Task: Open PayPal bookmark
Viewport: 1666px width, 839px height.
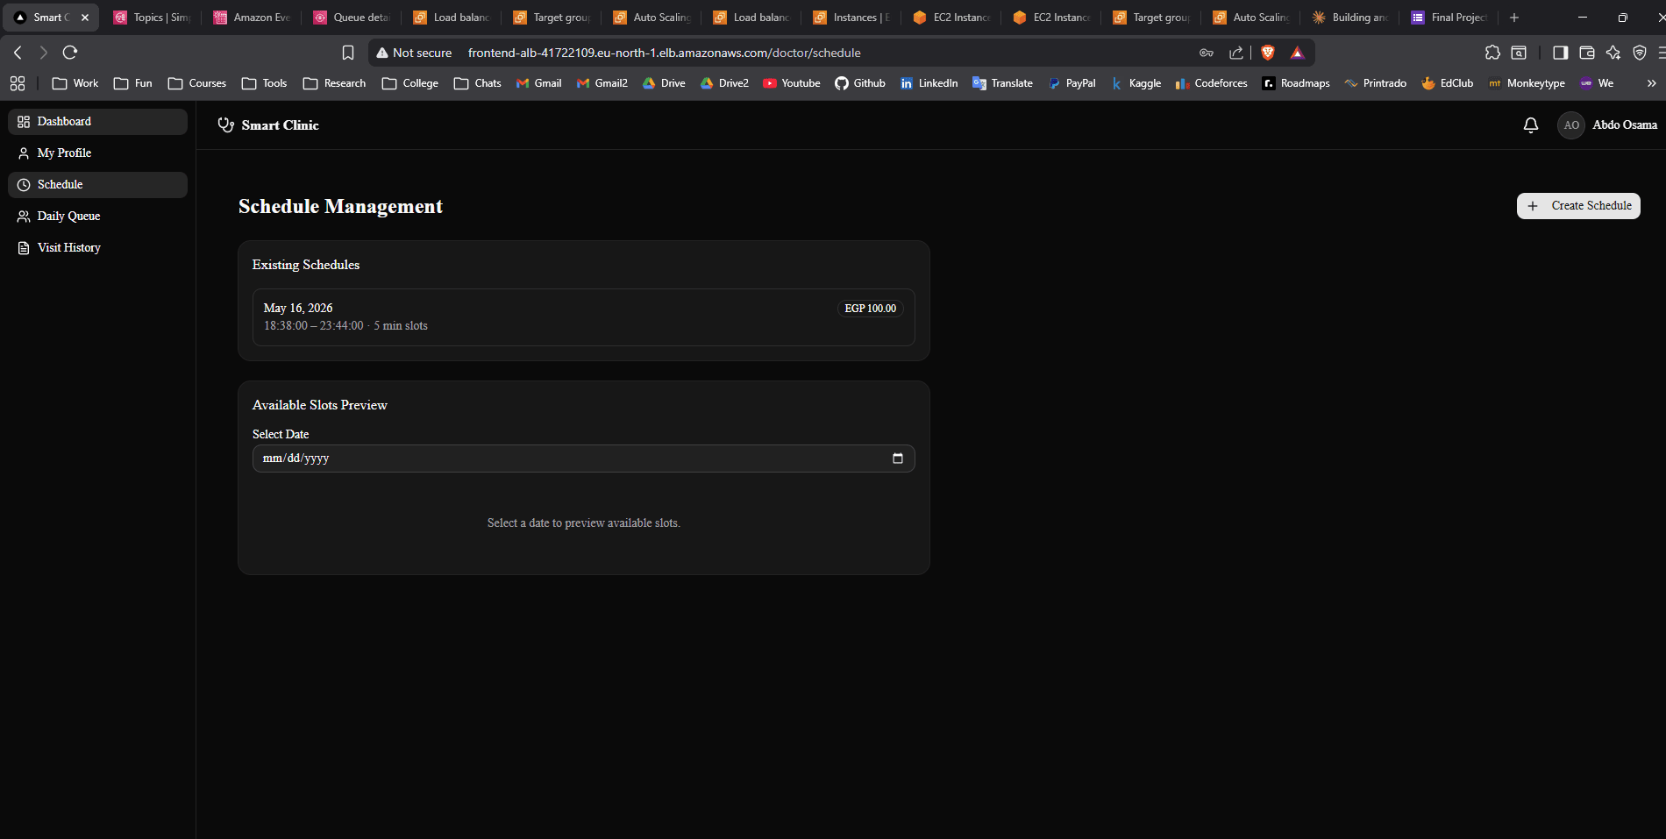Action: pos(1072,83)
